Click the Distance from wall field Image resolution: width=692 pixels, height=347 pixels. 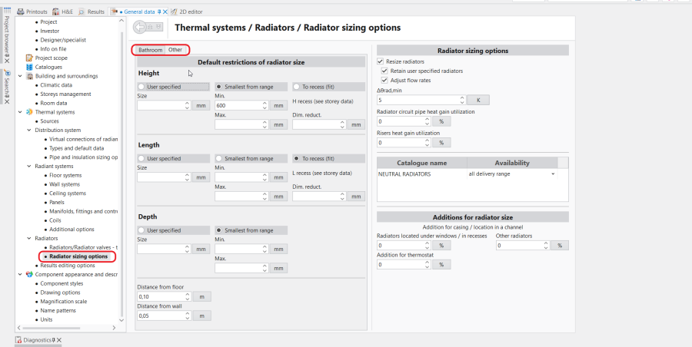pos(164,316)
